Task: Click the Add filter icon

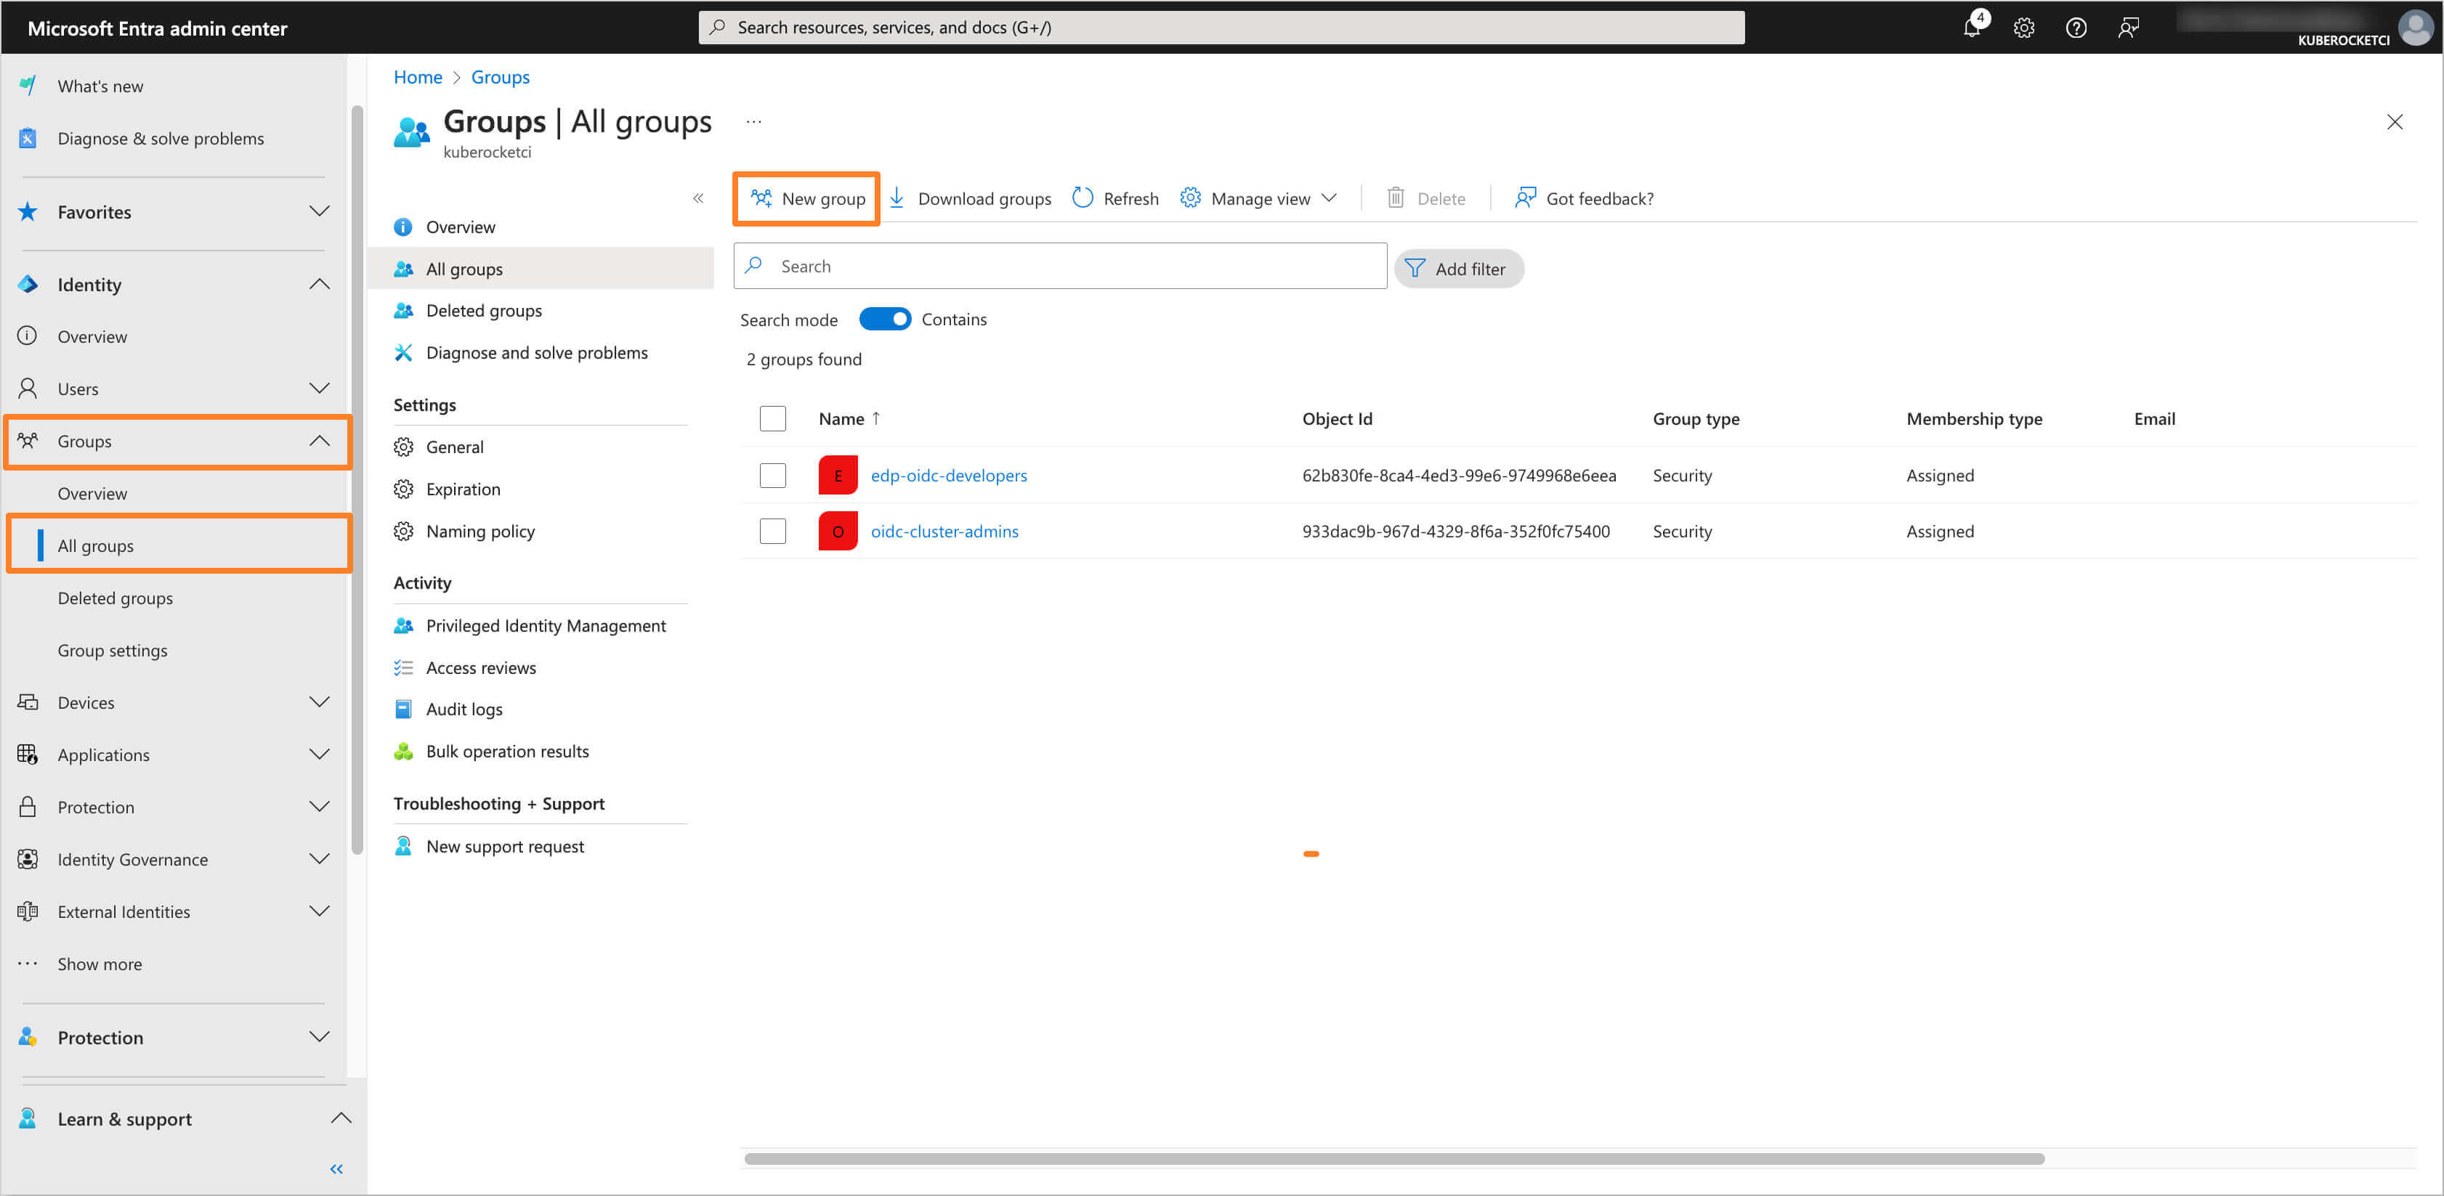Action: click(x=1414, y=267)
